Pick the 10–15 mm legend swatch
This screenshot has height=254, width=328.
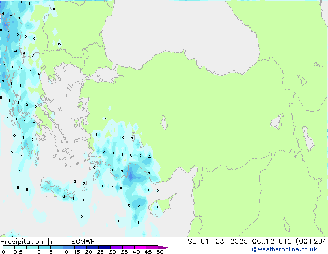[x=68, y=247]
